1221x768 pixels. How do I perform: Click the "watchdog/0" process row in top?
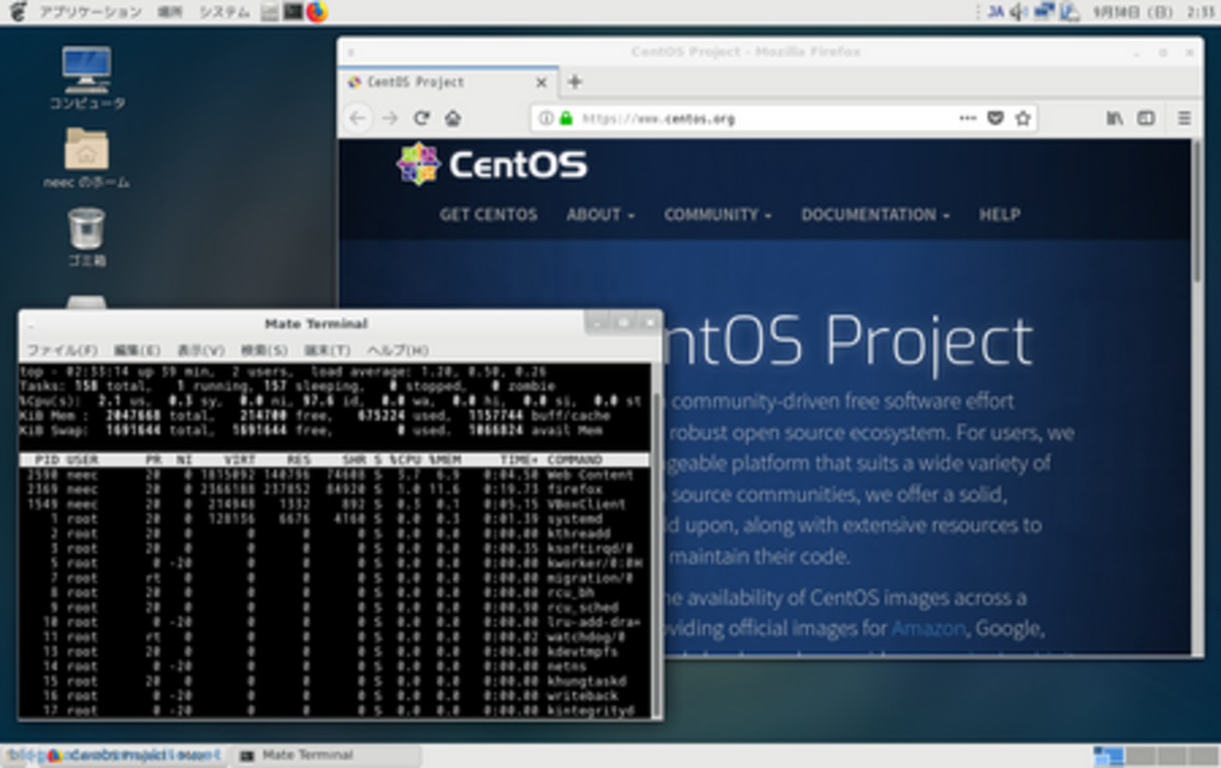pyautogui.click(x=334, y=637)
